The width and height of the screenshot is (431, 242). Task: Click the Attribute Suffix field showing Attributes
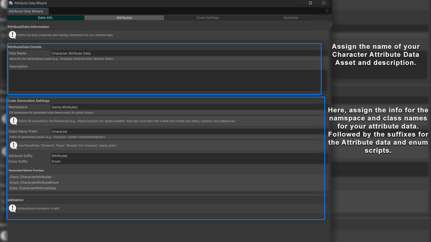180,156
